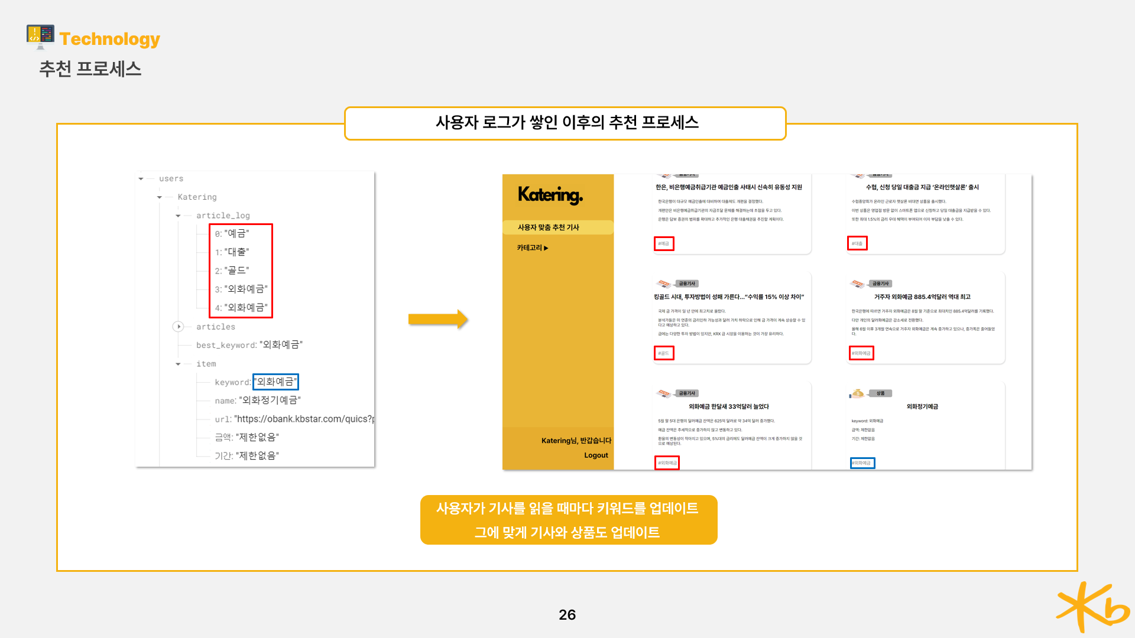Viewport: 1135px width, 638px height.
Task: Click #외화예금 tag on 거주자 외화예금 card
Action: tap(861, 353)
